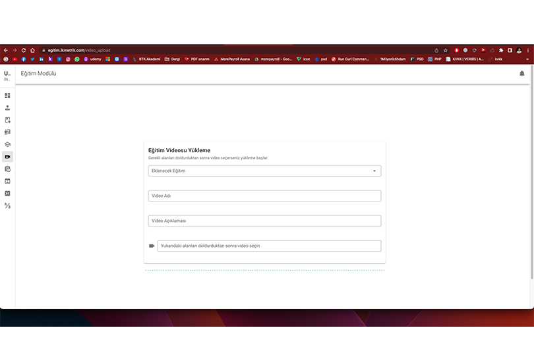534x361 pixels.
Task: Click the page vertical scrollbar
Action: pos(531,172)
